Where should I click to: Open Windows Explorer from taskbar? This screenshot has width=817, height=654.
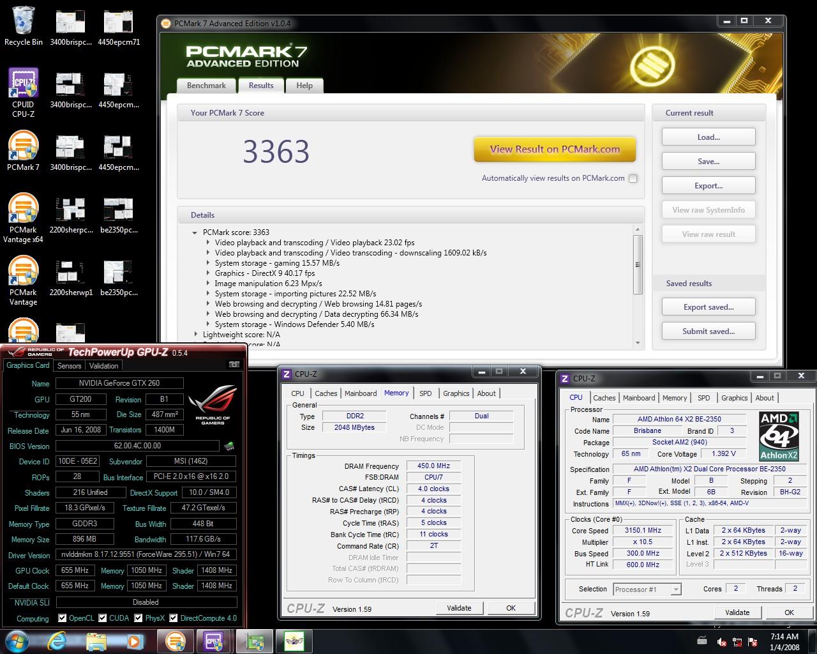point(96,641)
